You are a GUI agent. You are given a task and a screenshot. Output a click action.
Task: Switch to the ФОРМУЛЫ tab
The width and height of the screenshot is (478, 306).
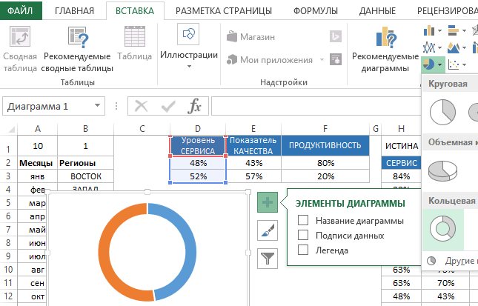click(x=316, y=11)
